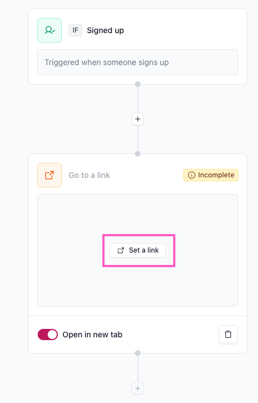Click the orange Go to a link icon
This screenshot has height=403, width=258.
pos(49,175)
